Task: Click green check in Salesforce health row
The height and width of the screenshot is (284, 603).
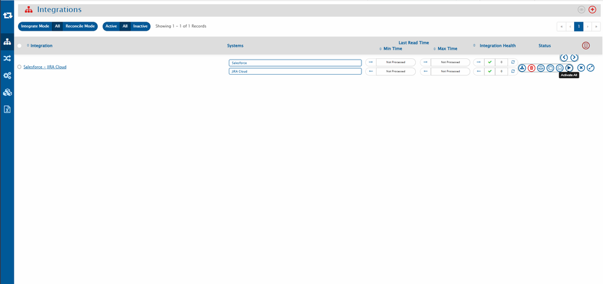Action: (490, 62)
